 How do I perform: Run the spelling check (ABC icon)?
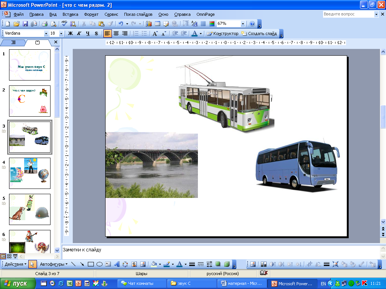point(64,24)
